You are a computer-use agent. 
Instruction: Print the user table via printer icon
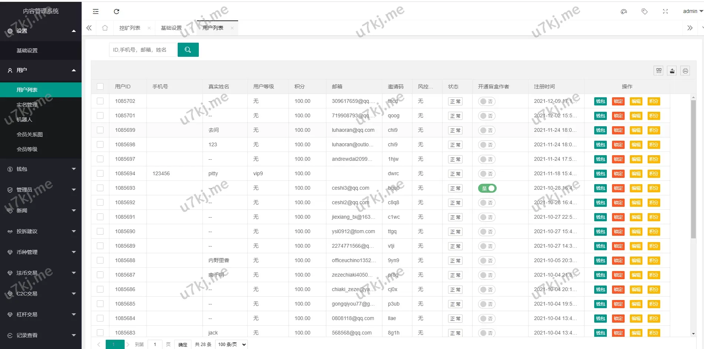point(685,71)
